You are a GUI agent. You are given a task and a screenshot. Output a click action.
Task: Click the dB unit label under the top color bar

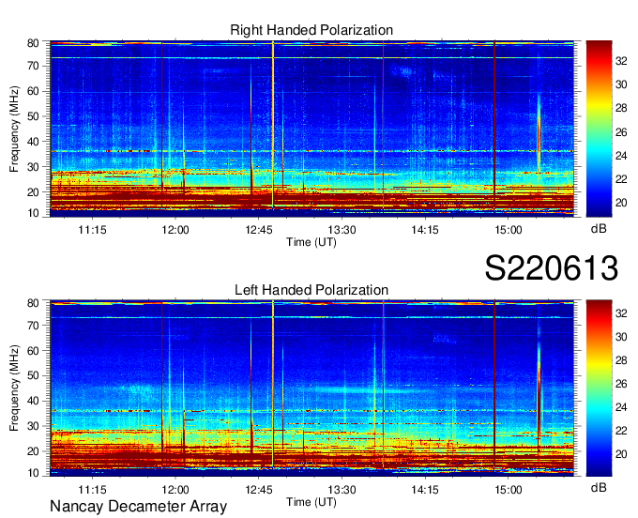(x=599, y=229)
